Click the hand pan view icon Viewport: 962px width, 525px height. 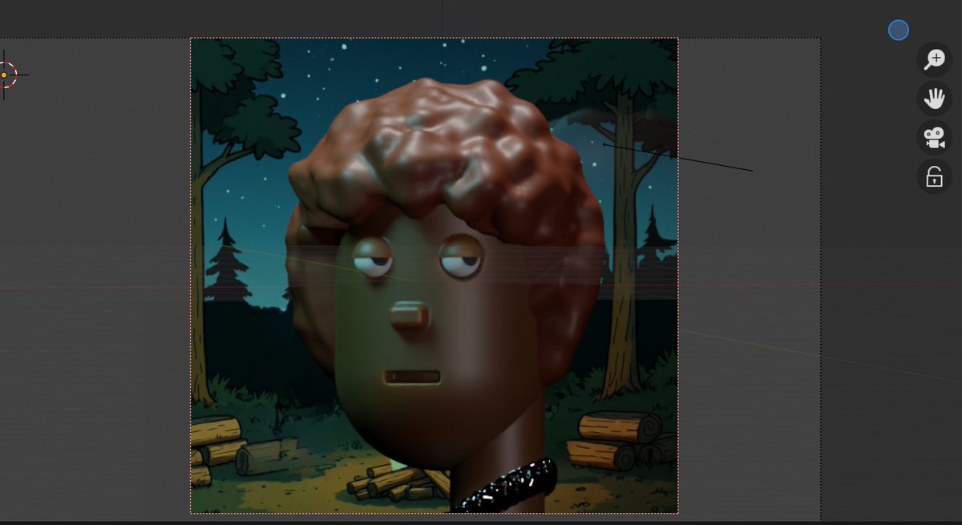[x=934, y=99]
